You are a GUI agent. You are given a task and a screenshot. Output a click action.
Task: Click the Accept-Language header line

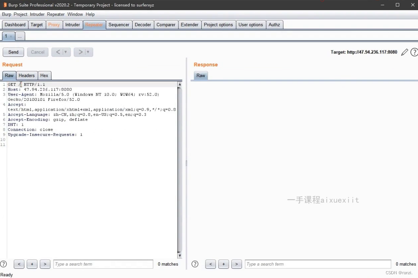(x=77, y=115)
